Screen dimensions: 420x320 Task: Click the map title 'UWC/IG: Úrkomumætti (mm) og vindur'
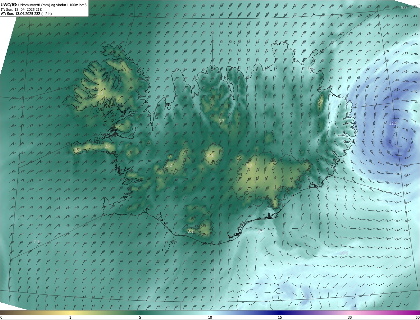(44, 5)
